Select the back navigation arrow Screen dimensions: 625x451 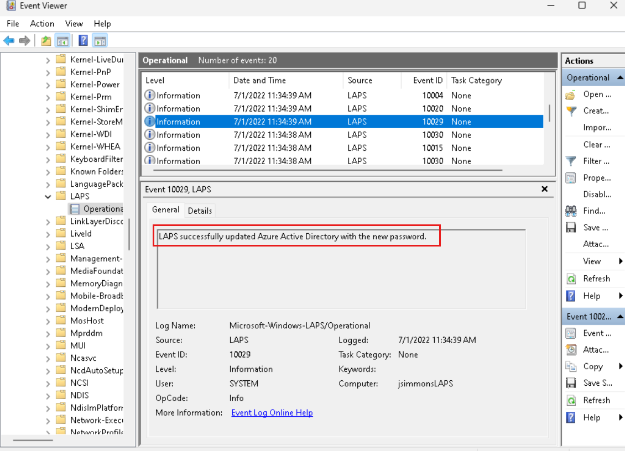point(9,40)
